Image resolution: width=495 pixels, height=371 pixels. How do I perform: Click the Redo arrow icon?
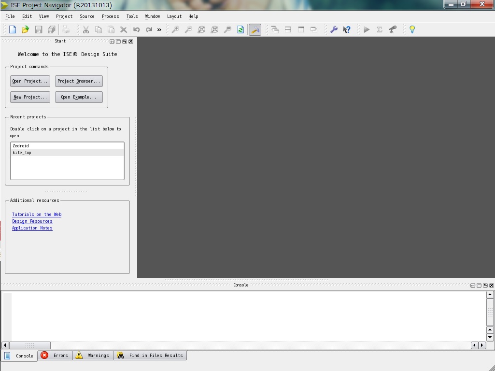[x=149, y=29]
